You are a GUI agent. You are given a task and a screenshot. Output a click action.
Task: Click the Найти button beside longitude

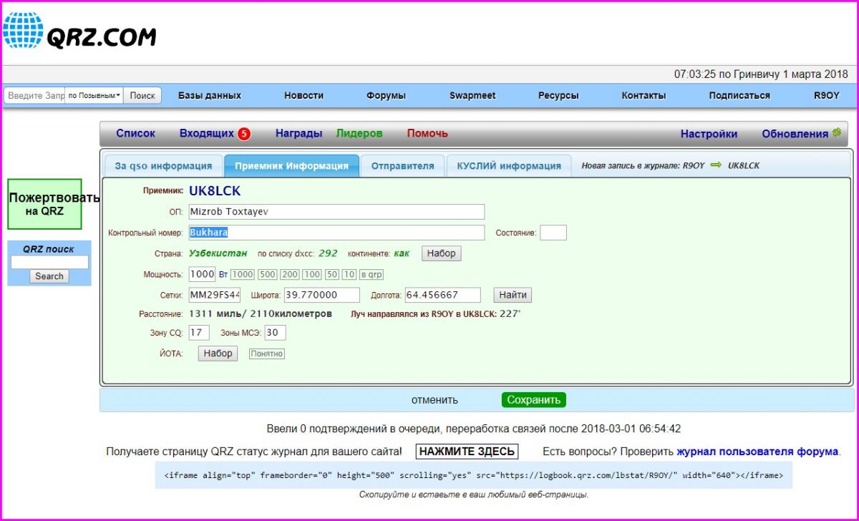pyautogui.click(x=513, y=295)
